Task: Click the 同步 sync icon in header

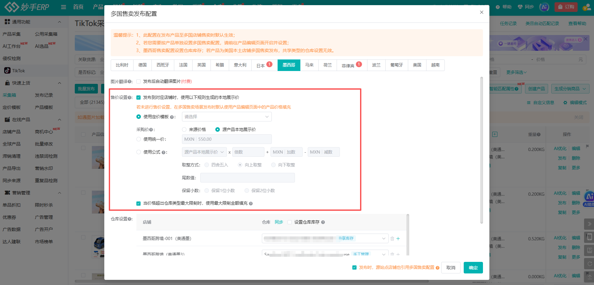Action: [x=520, y=7]
